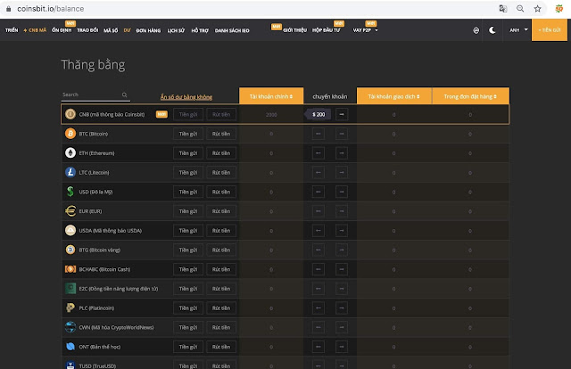Image resolution: width=571 pixels, height=369 pixels.
Task: Click Tiền gửi button for LTC
Action: (188, 172)
